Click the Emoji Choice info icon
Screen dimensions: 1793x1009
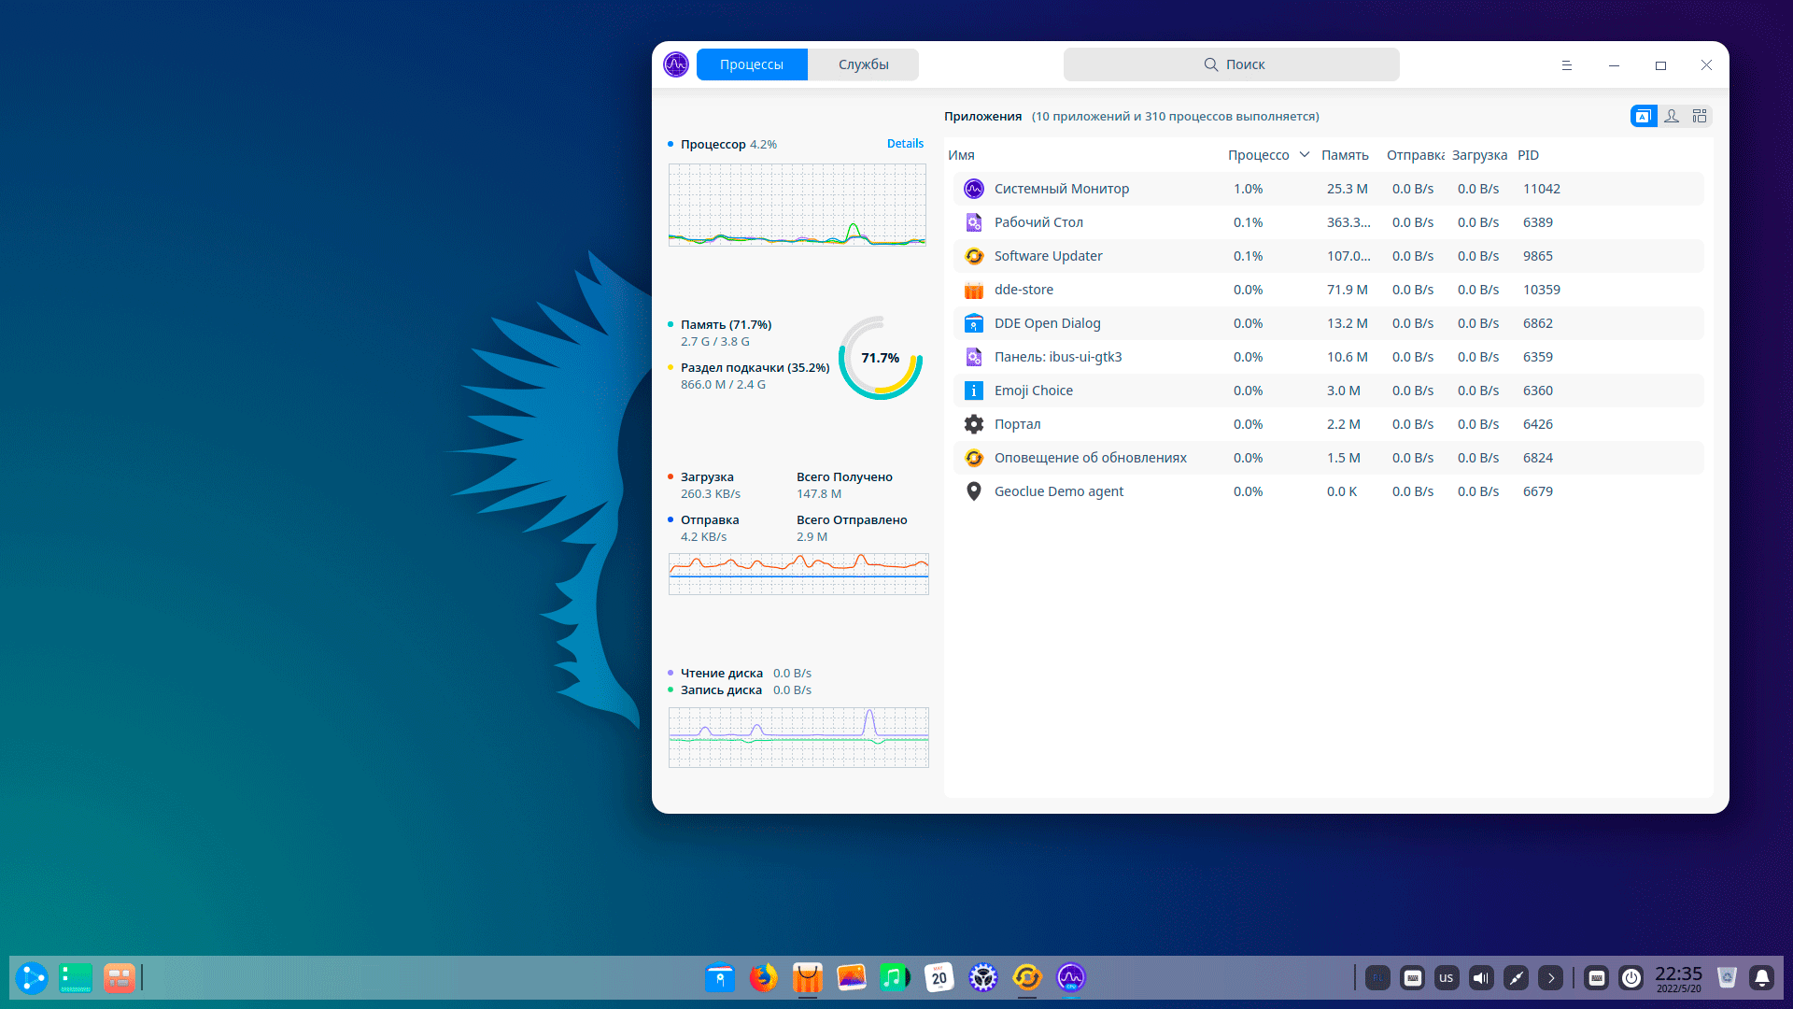(x=974, y=391)
